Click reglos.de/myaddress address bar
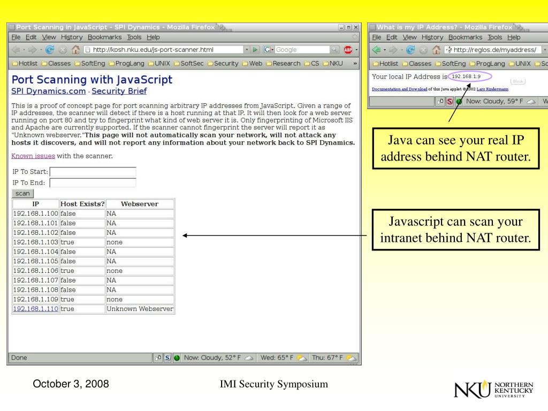Viewport: 548px width, 411px height. click(x=492, y=50)
